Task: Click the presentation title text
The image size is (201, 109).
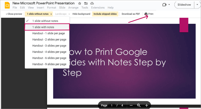Action: (x=43, y=3)
